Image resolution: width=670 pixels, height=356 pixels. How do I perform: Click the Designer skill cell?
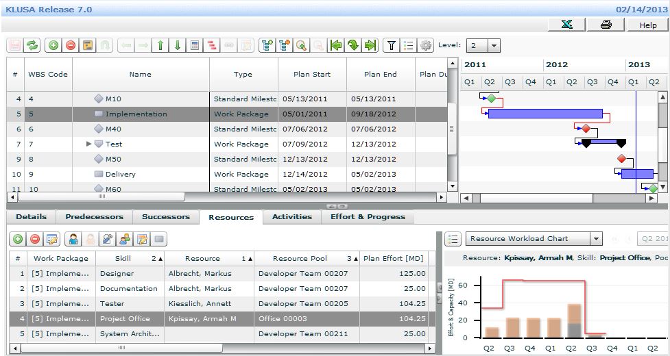click(x=130, y=273)
